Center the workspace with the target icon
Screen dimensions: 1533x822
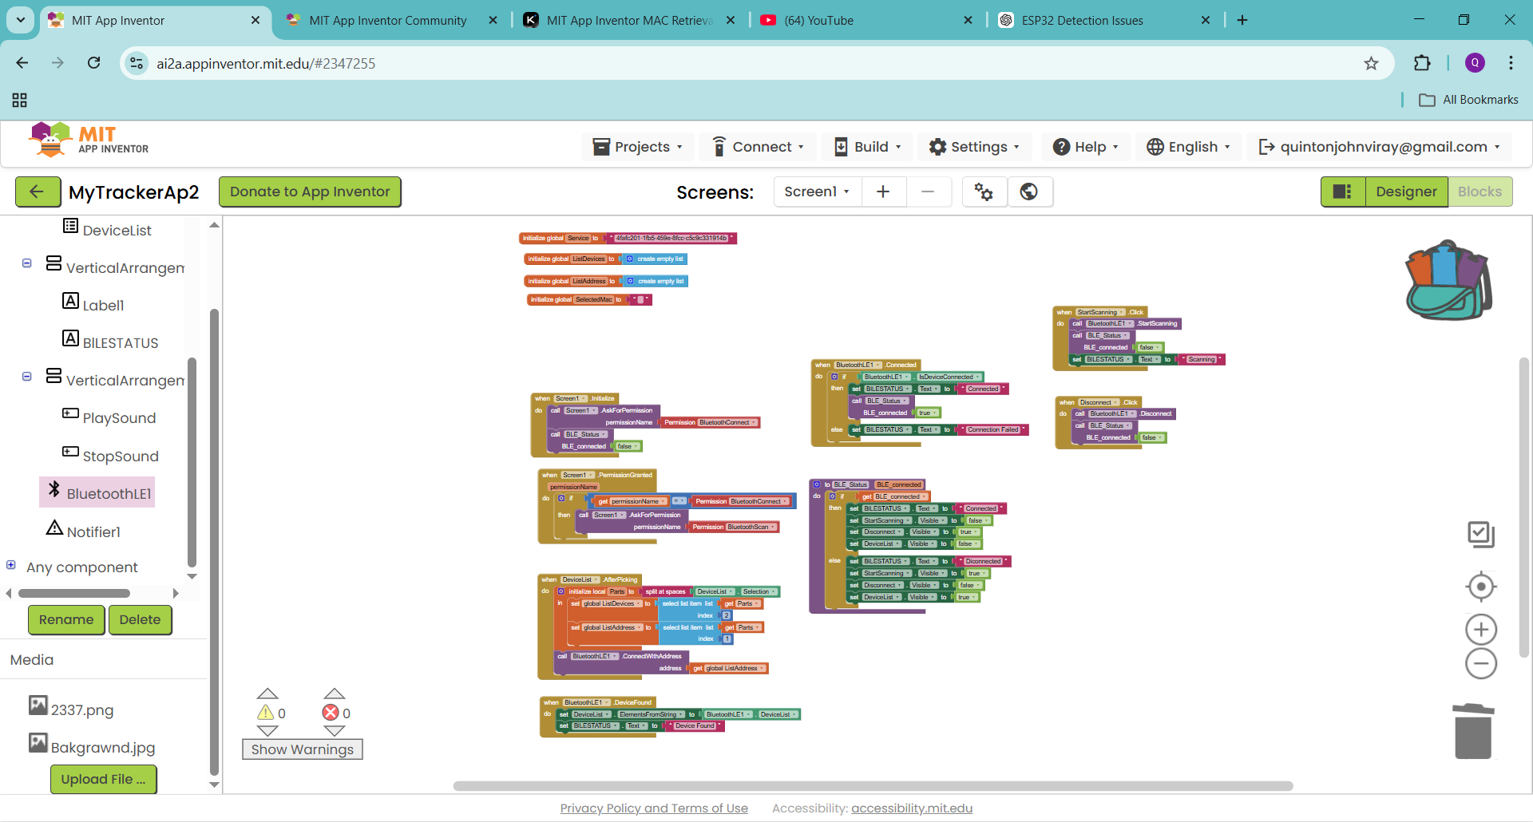point(1480,587)
